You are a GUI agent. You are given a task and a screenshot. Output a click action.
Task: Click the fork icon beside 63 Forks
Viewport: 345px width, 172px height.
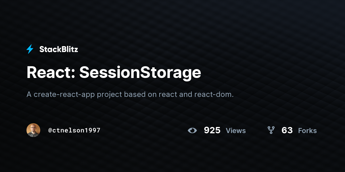click(x=271, y=130)
